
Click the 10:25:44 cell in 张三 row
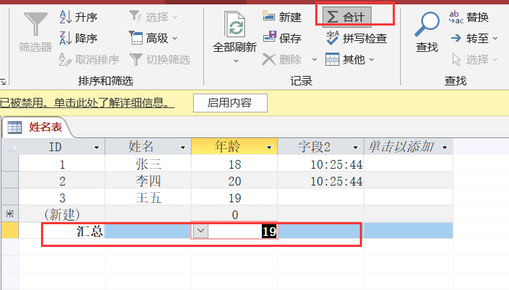point(321,164)
